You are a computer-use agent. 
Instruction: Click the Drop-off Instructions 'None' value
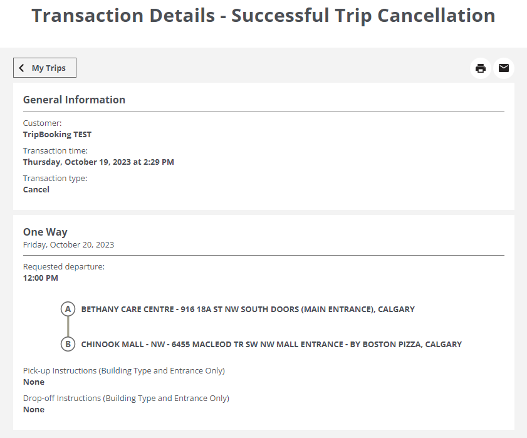click(x=33, y=409)
